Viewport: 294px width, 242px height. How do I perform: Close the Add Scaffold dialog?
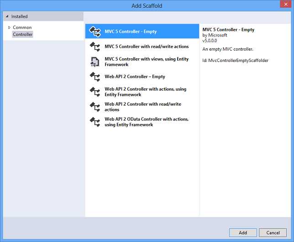pos(286,4)
